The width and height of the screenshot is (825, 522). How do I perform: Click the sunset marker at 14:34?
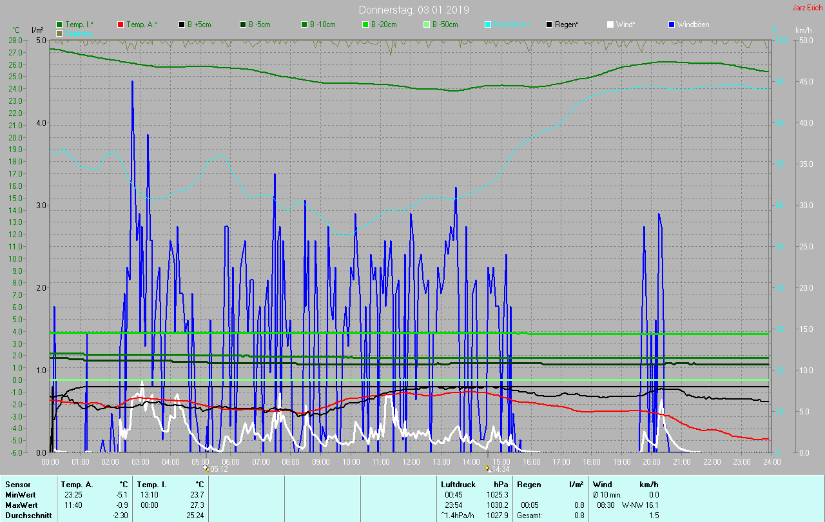pyautogui.click(x=488, y=469)
